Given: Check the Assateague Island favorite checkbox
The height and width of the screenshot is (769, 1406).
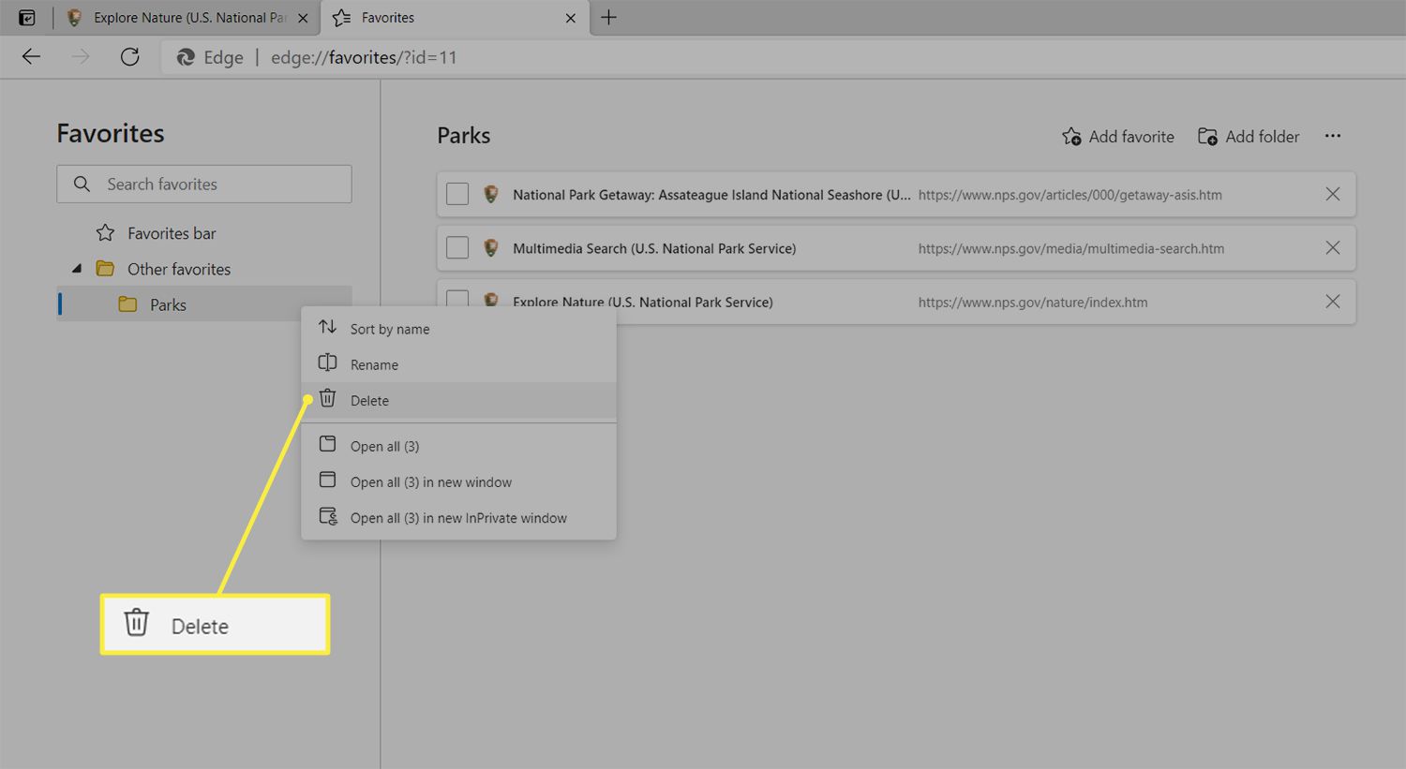Looking at the screenshot, I should (457, 194).
